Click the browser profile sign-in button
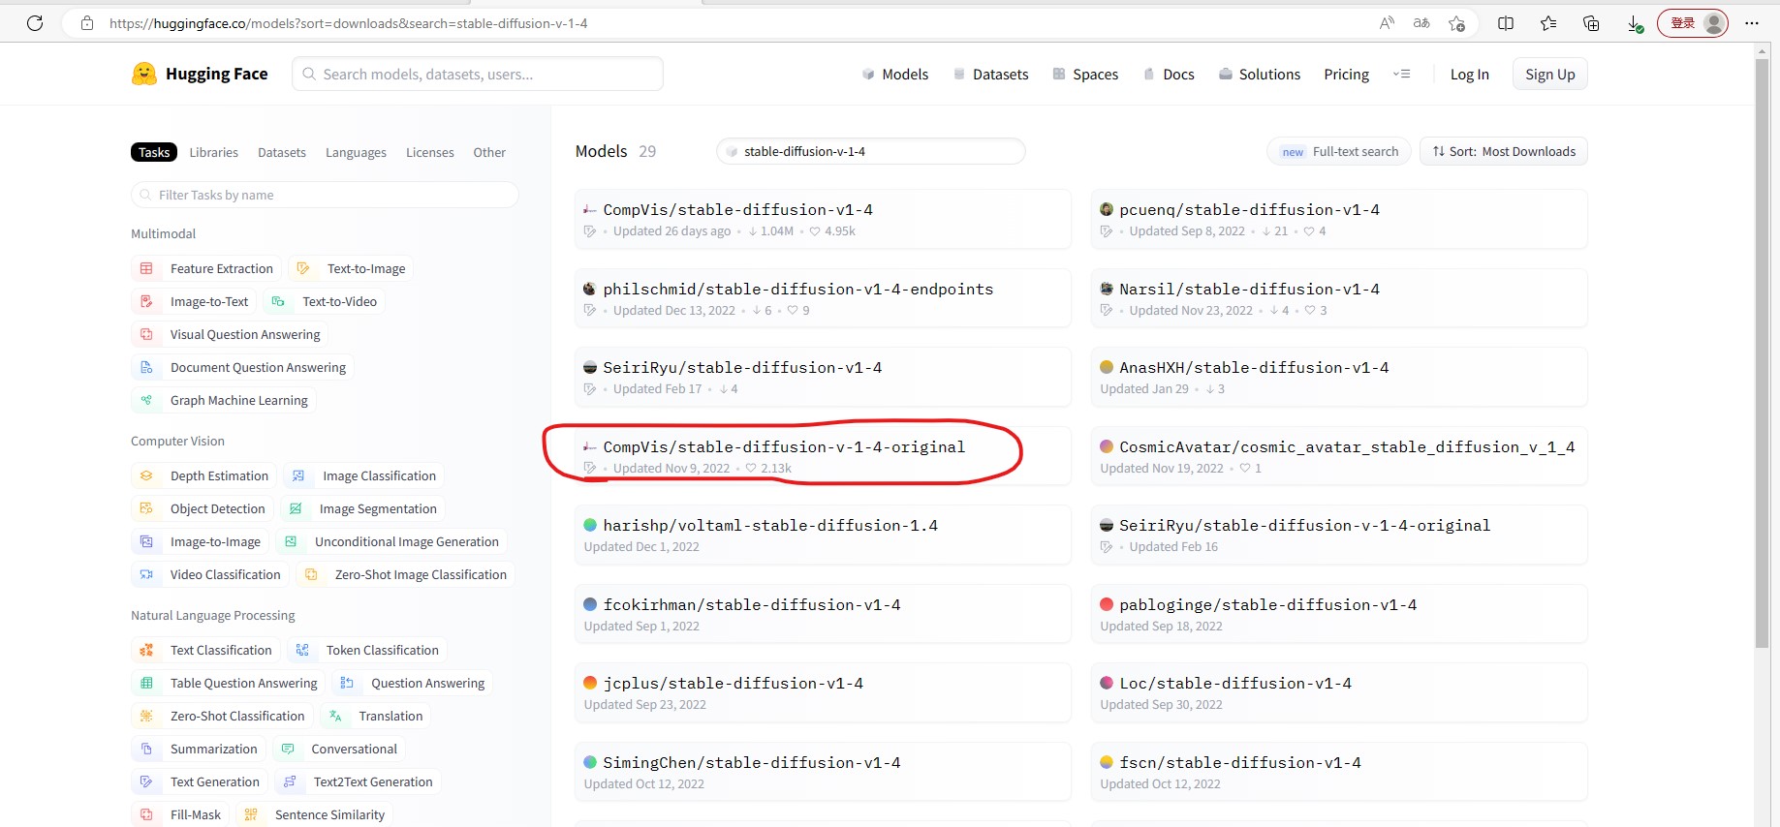This screenshot has height=827, width=1780. tap(1693, 23)
